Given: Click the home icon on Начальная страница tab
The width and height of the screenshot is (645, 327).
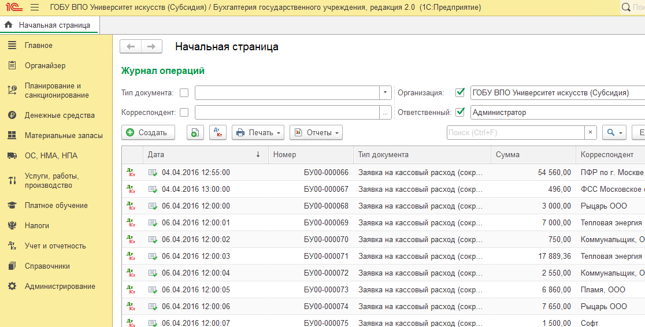Looking at the screenshot, I should (x=8, y=25).
